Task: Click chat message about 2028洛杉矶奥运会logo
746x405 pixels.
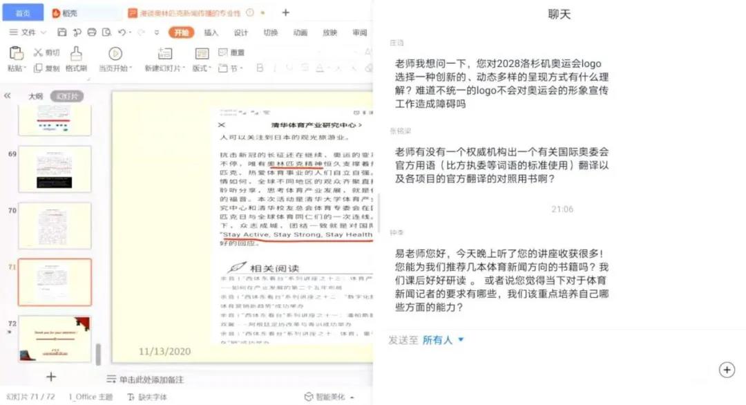Action: (501, 84)
